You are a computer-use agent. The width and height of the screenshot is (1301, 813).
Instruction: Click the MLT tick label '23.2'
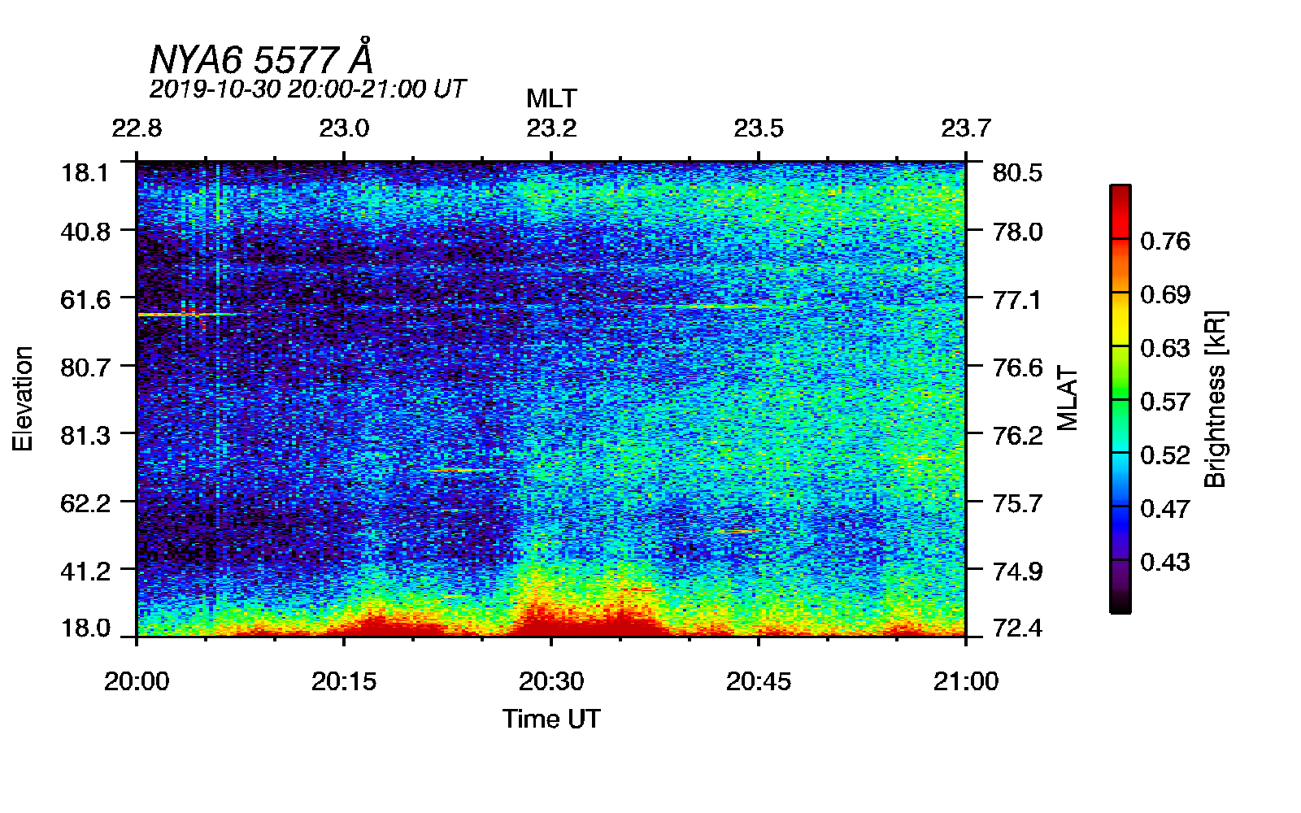click(x=551, y=128)
